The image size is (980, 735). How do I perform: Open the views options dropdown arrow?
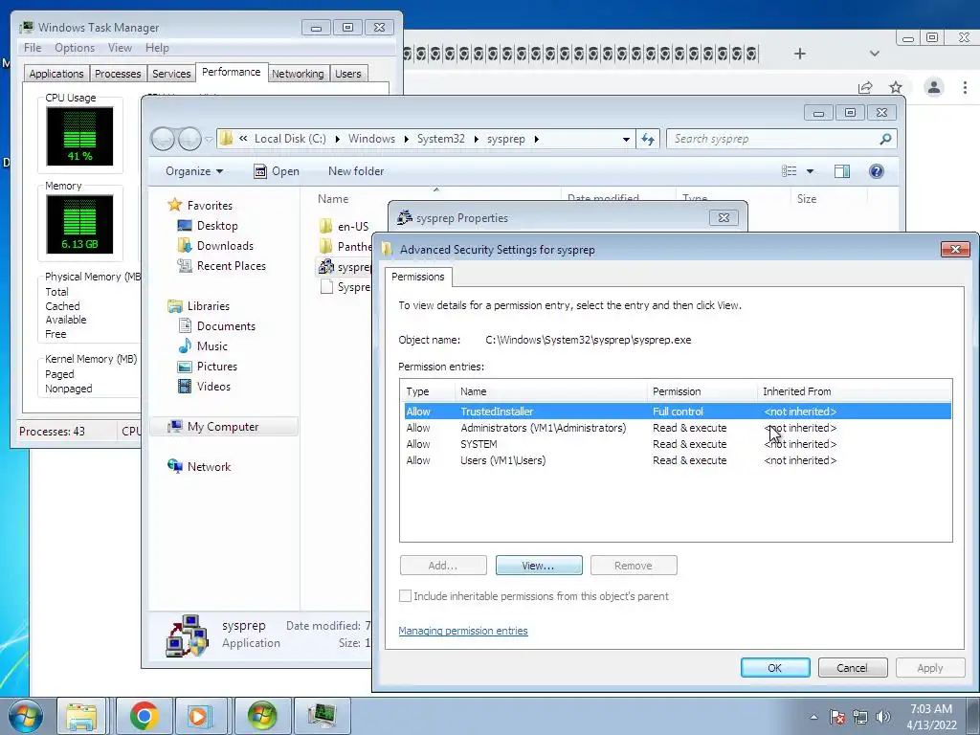[x=810, y=171]
